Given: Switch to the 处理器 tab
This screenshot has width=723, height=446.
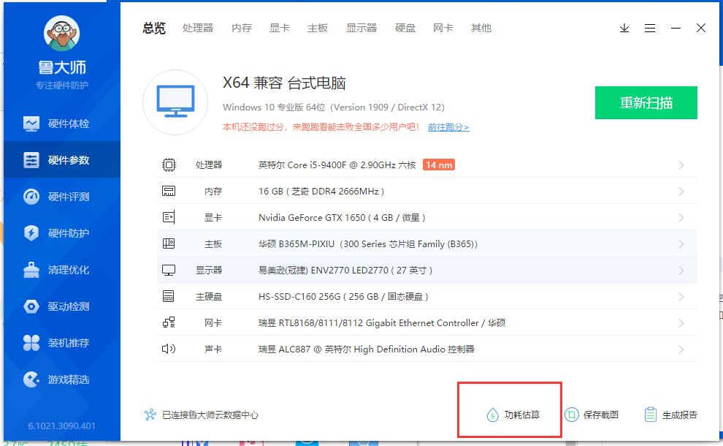Looking at the screenshot, I should [198, 28].
